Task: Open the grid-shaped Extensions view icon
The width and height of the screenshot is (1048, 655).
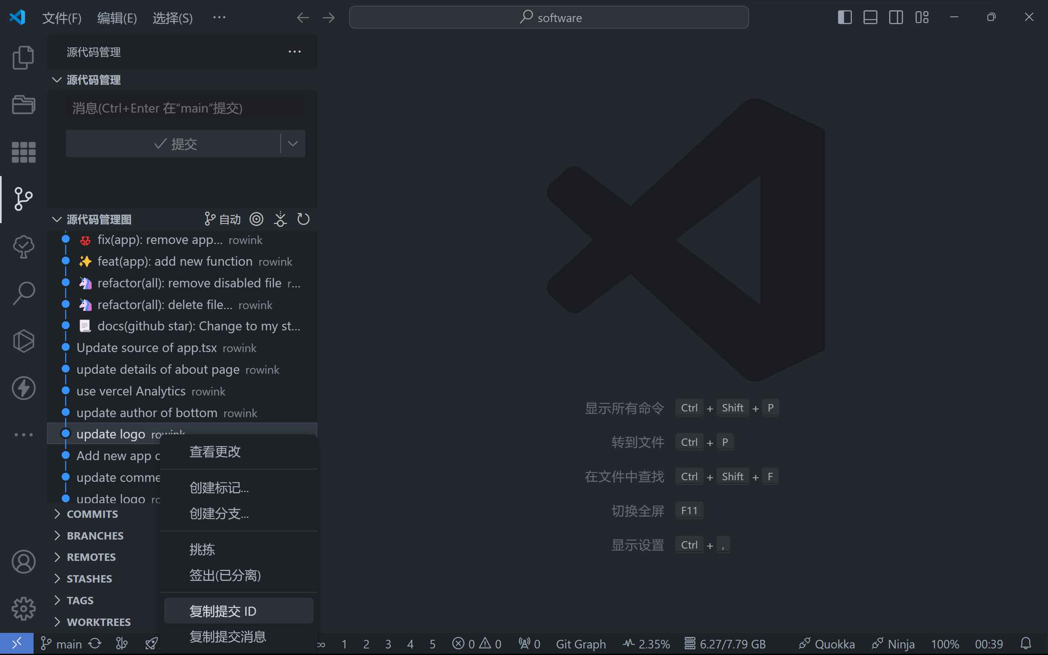Action: (x=23, y=152)
